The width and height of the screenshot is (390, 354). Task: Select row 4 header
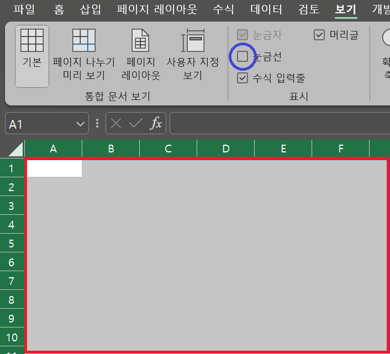(x=12, y=224)
